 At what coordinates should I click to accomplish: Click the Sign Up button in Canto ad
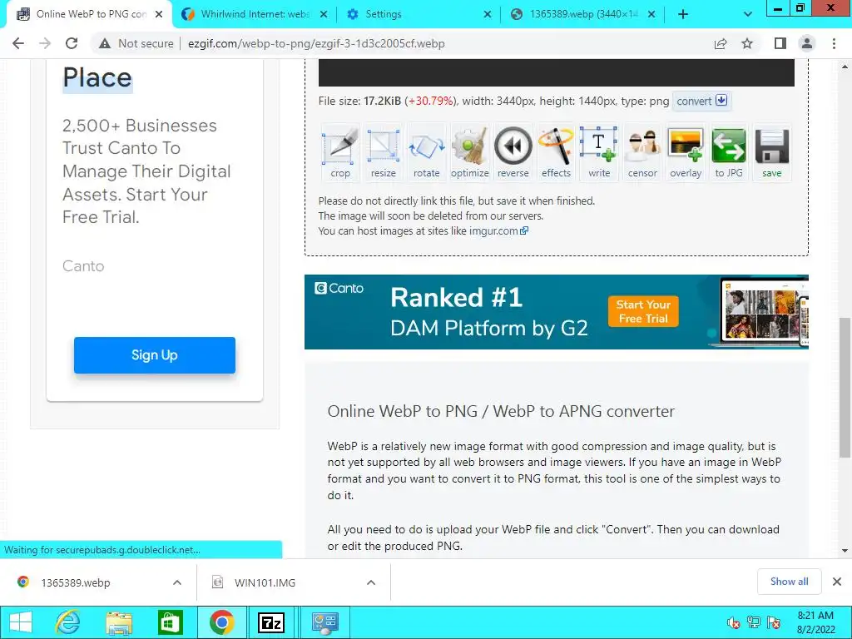pos(154,354)
